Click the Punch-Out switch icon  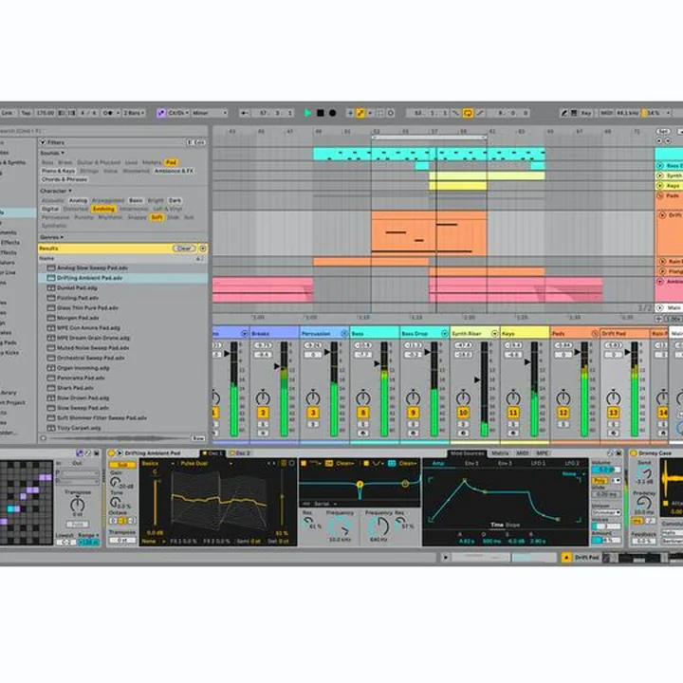coord(480,113)
